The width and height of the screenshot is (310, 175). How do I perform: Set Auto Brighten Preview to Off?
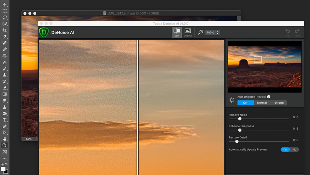pyautogui.click(x=245, y=103)
